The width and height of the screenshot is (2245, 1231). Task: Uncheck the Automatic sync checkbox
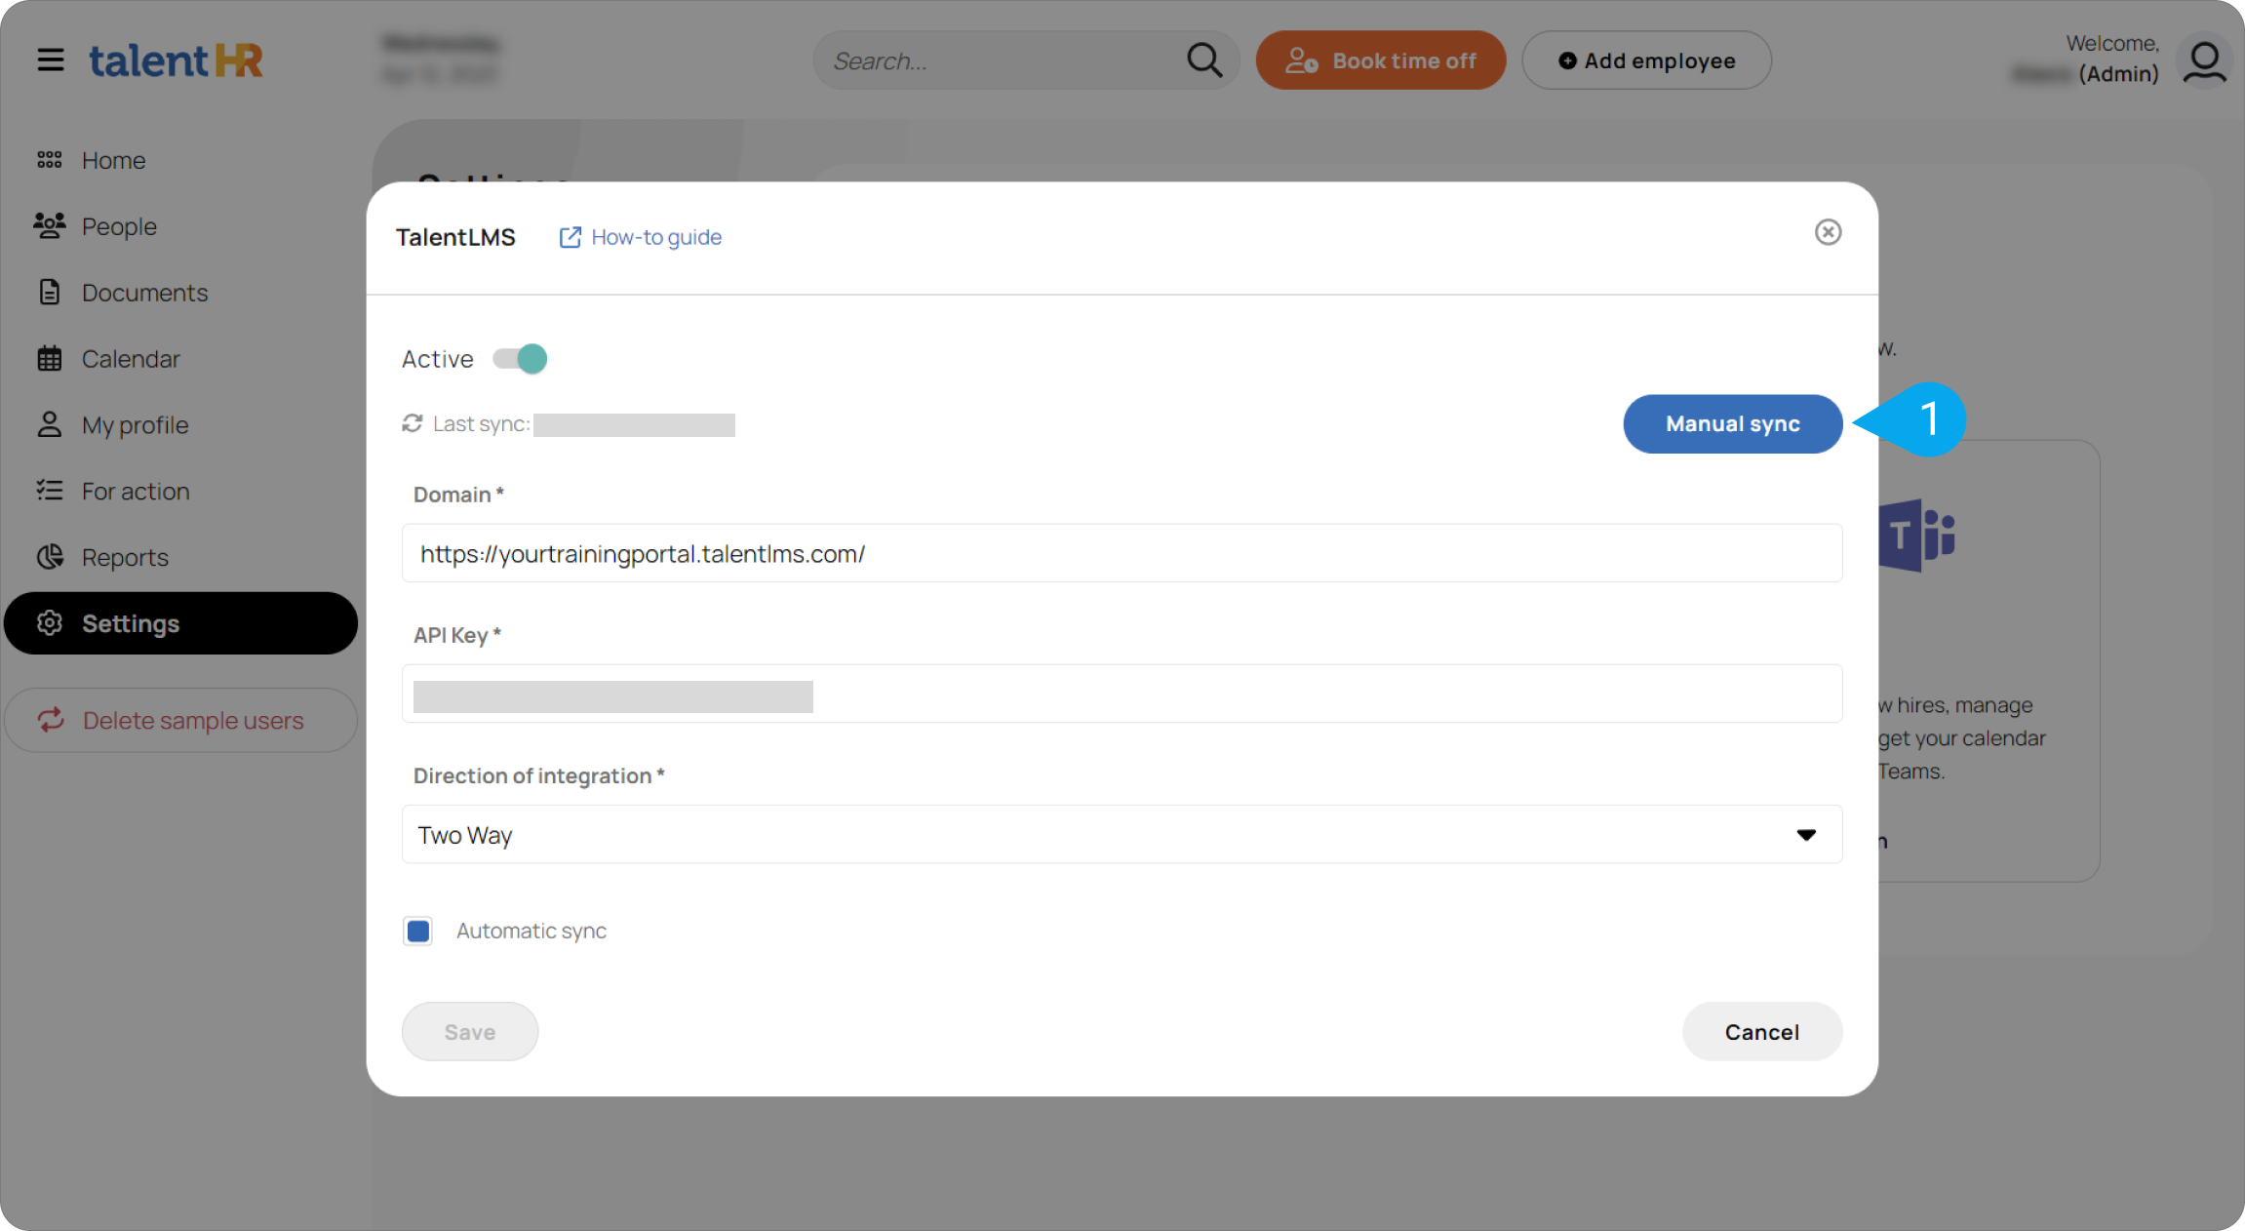[x=417, y=931]
